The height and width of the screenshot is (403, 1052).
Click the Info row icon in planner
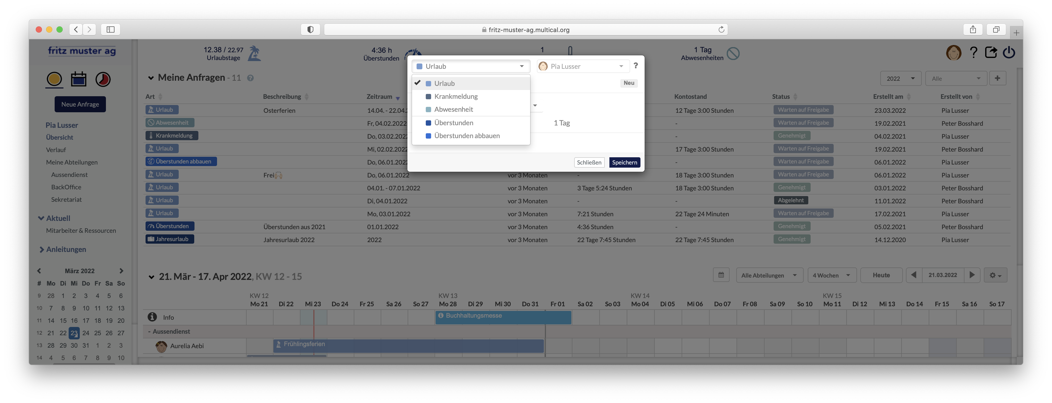pos(152,317)
